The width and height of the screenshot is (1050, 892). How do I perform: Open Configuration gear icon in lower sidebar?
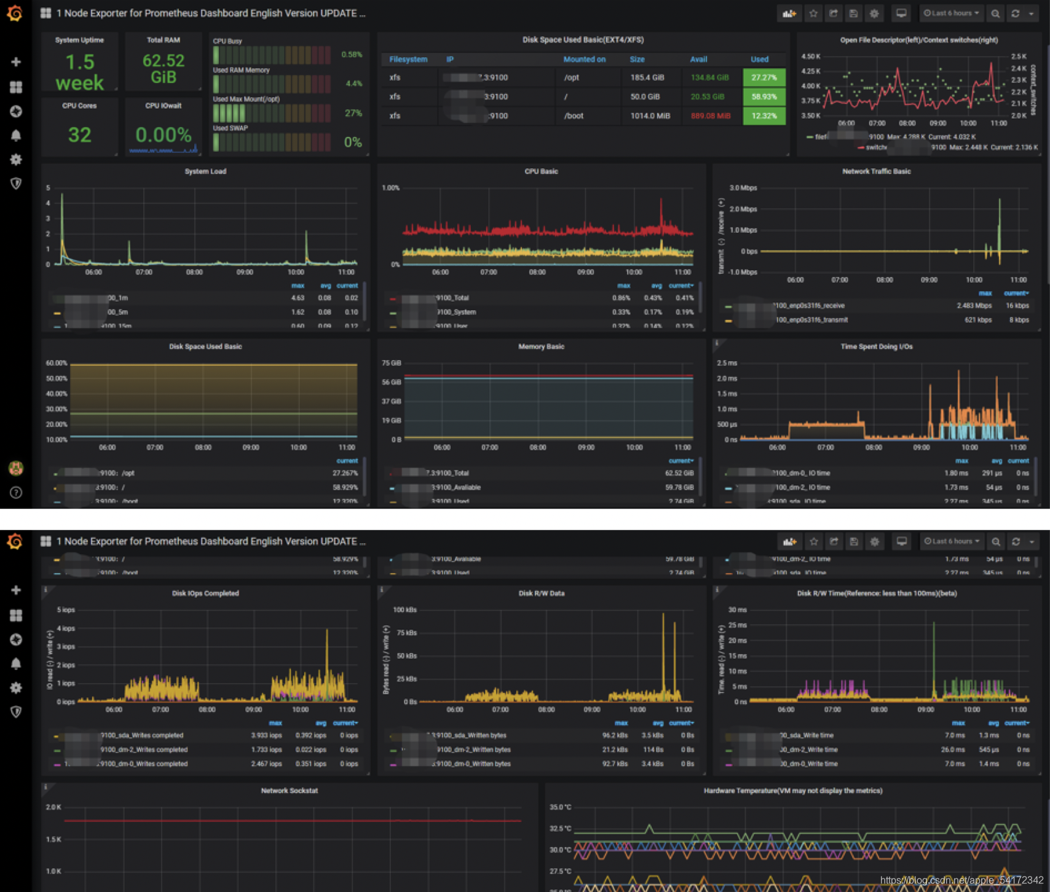(16, 687)
